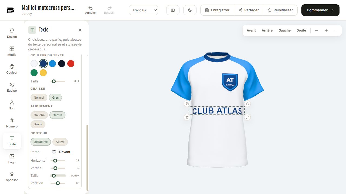The width and height of the screenshot is (346, 194).
Task: Toggle dark mode moon icon
Action: pos(190,10)
